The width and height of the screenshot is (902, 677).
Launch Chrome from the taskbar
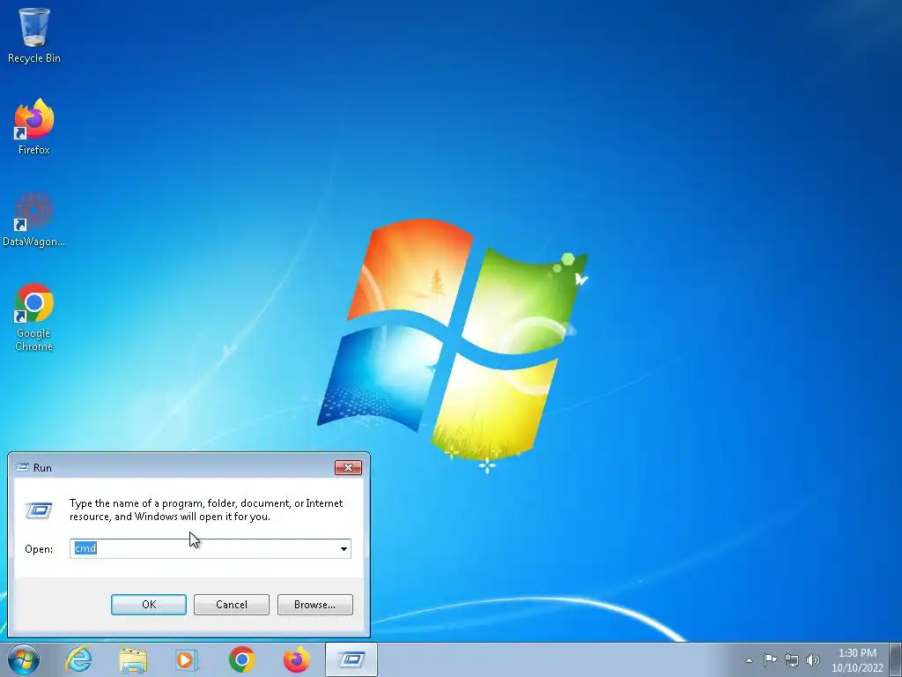click(242, 659)
